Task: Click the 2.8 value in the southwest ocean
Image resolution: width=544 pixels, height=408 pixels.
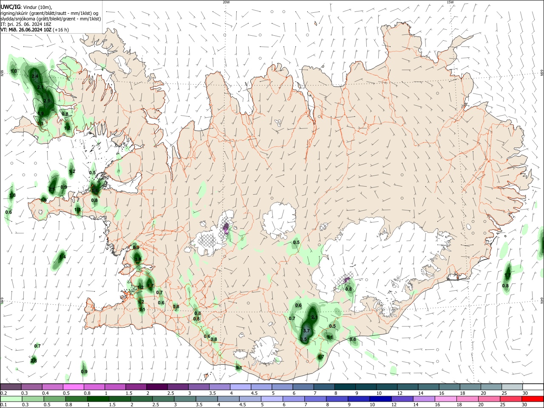Action: (x=34, y=361)
